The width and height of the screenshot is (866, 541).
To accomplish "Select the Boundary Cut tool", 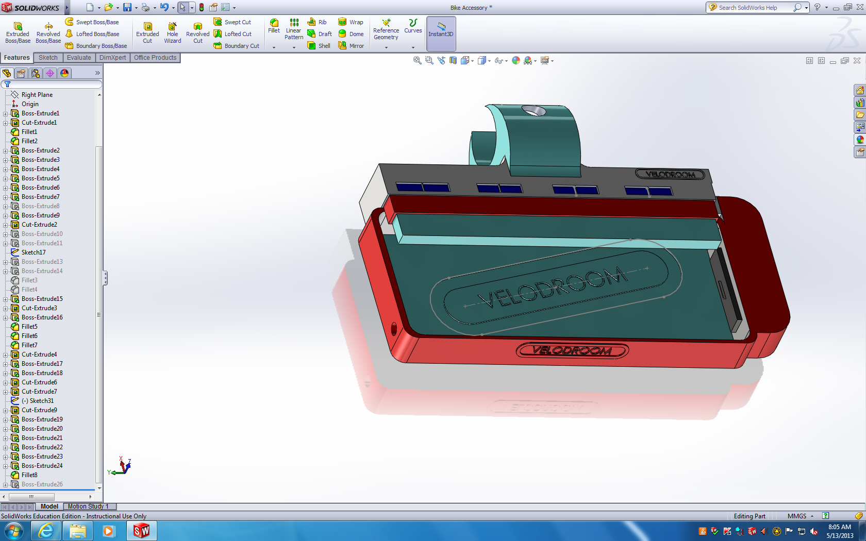I will (237, 46).
